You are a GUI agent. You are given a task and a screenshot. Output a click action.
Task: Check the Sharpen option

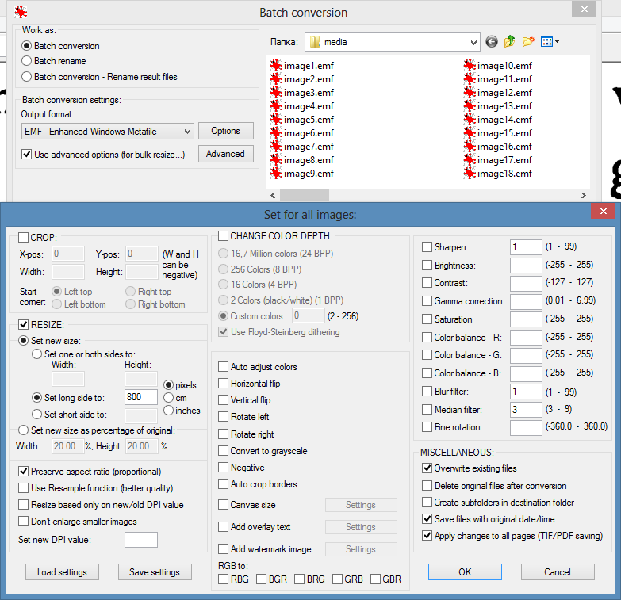click(427, 247)
